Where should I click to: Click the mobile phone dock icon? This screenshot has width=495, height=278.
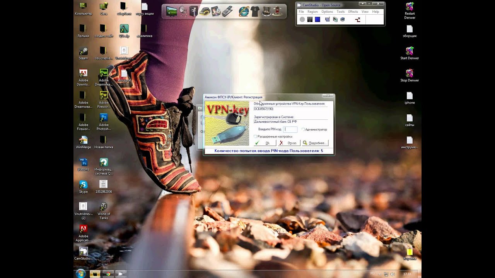tap(227, 11)
